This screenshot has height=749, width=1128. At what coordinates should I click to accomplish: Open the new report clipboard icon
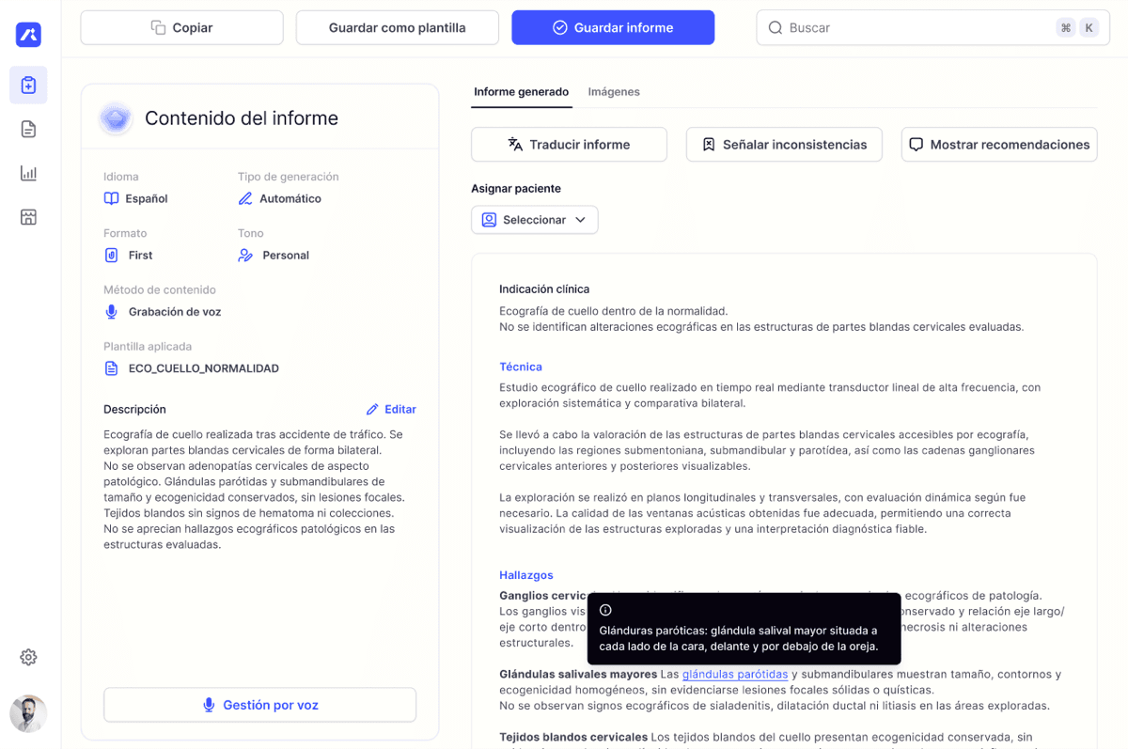click(28, 86)
